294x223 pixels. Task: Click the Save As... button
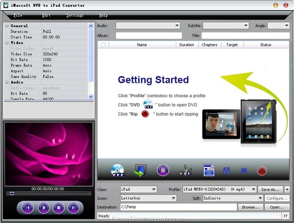pyautogui.click(x=271, y=189)
